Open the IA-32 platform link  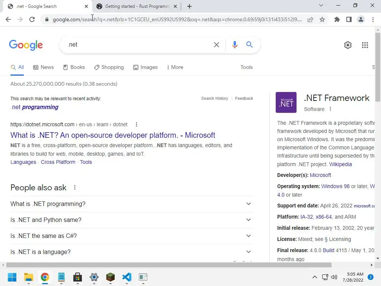click(307, 217)
